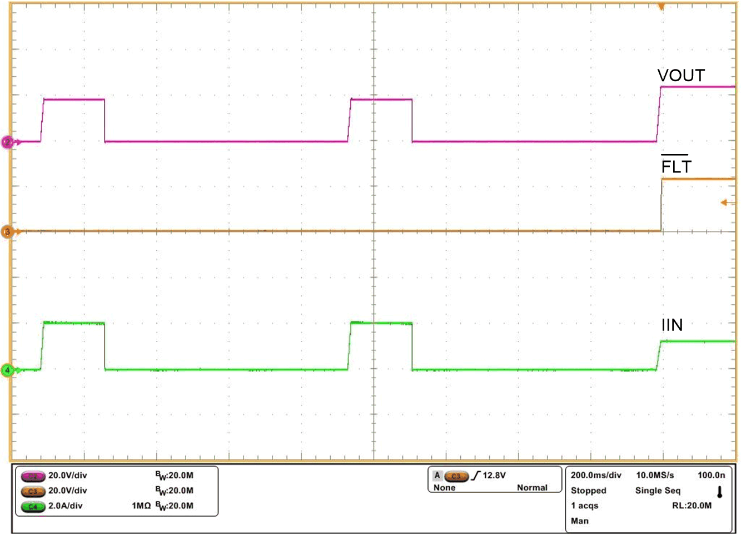Click the 200.0ms/div timebase readout
This screenshot has width=741, height=534.
[596, 475]
